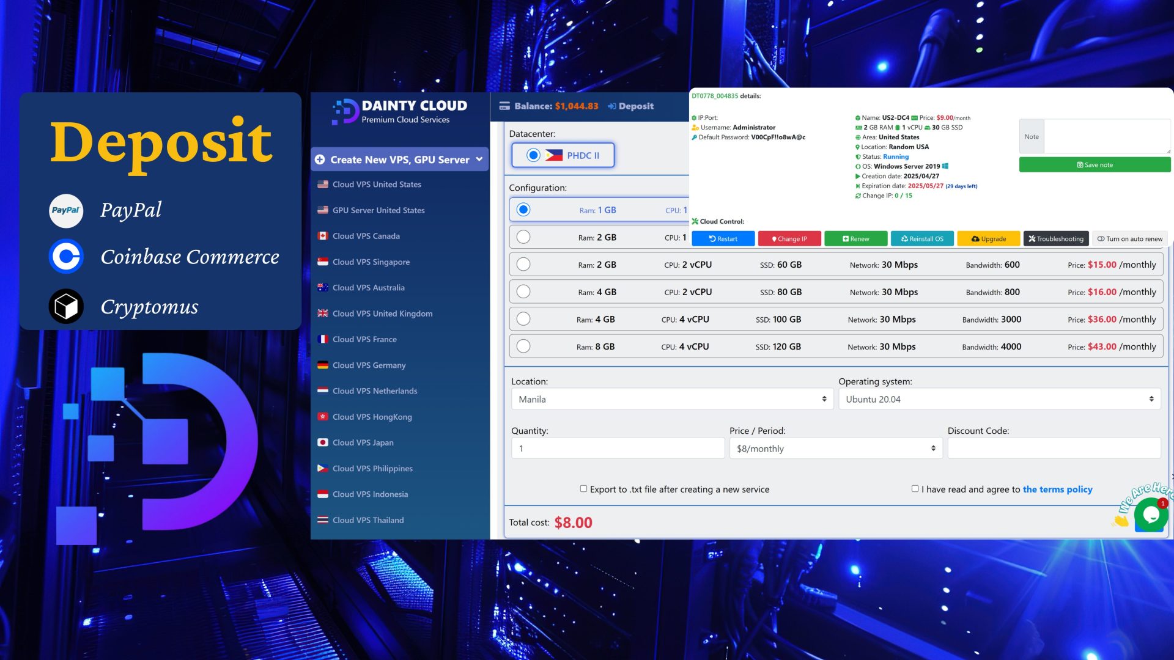The width and height of the screenshot is (1174, 660).
Task: Click the Netherlands flag icon
Action: [x=323, y=391]
